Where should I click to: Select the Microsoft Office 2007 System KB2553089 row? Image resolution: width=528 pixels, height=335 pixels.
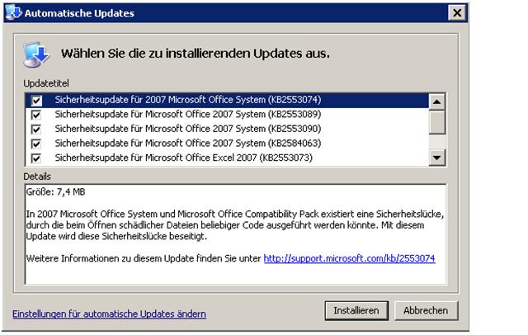pos(187,115)
